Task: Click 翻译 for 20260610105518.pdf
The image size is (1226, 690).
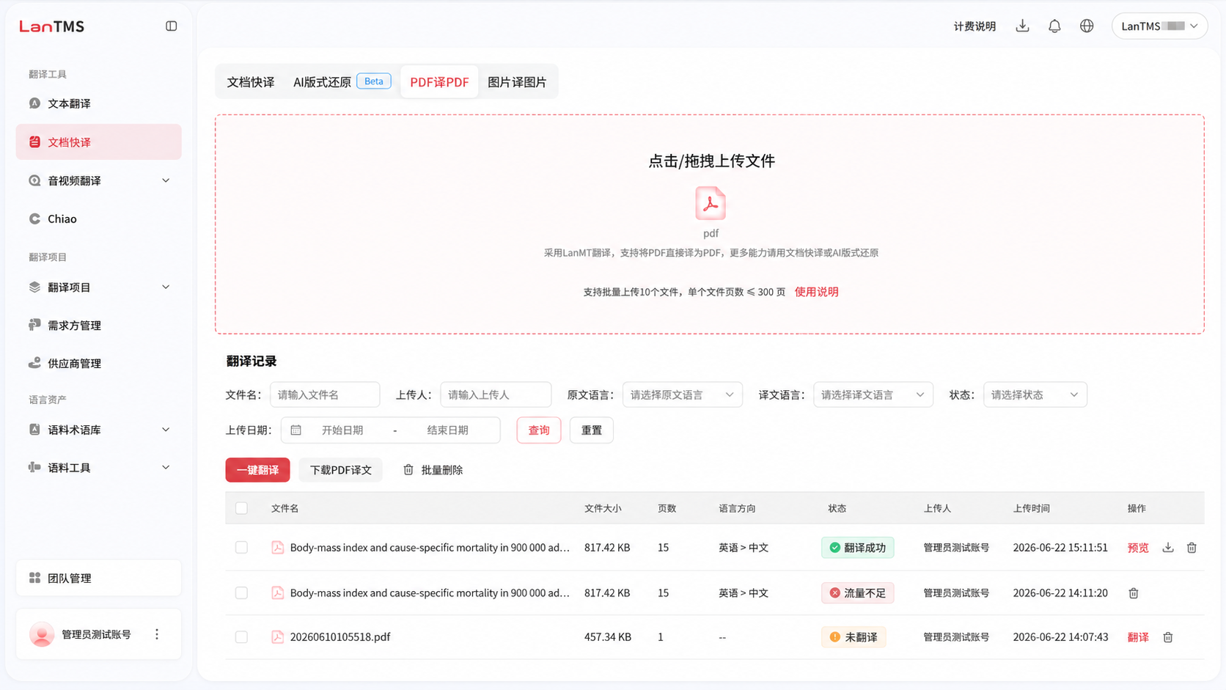Action: [x=1138, y=637]
